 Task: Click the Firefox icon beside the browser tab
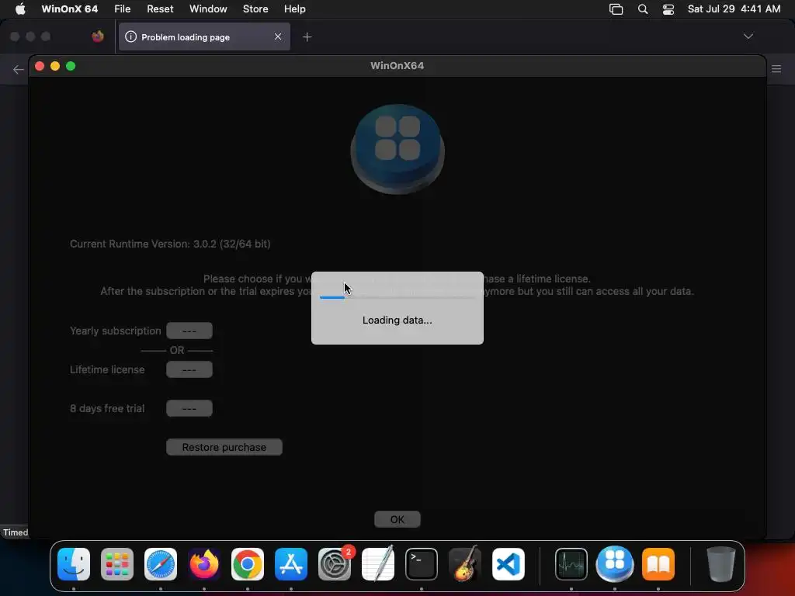click(x=98, y=36)
